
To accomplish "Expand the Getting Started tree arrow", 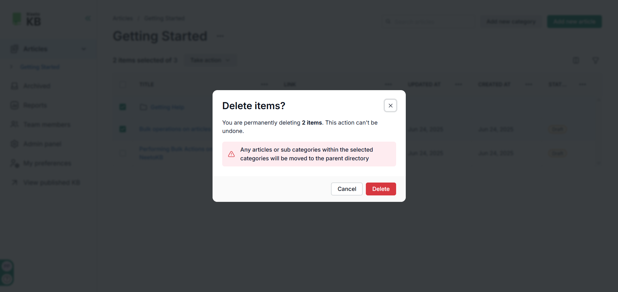I will coord(12,67).
